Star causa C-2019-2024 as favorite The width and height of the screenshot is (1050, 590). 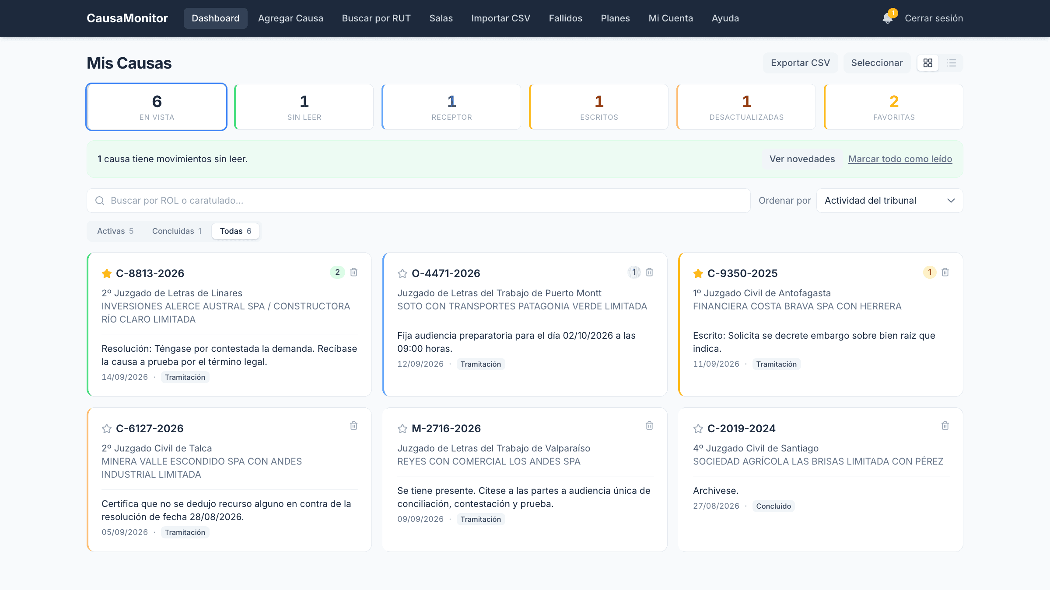coord(698,429)
